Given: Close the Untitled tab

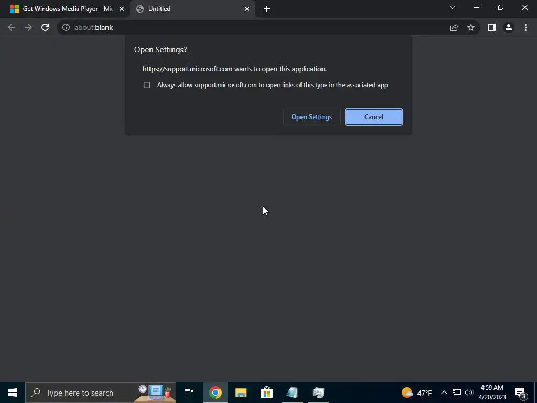Looking at the screenshot, I should point(247,9).
